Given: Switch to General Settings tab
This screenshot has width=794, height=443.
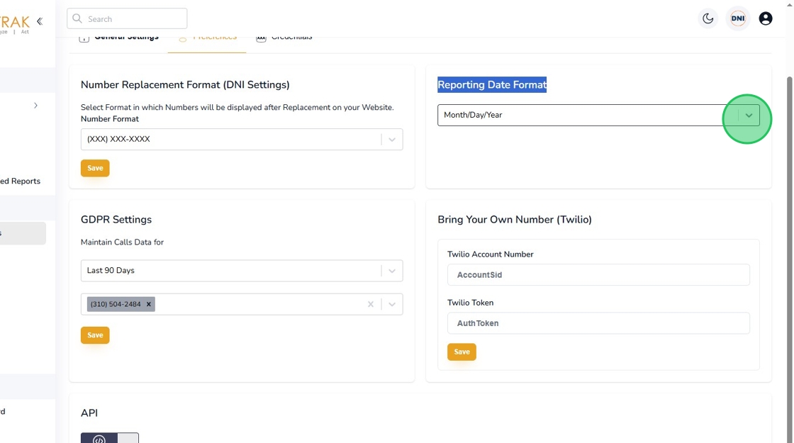Looking at the screenshot, I should (x=119, y=38).
